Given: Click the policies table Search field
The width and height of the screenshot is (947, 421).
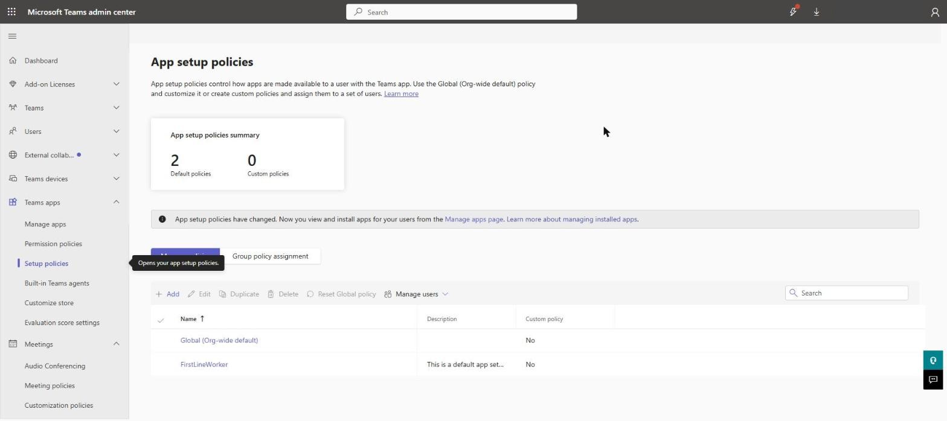Looking at the screenshot, I should click(x=847, y=293).
